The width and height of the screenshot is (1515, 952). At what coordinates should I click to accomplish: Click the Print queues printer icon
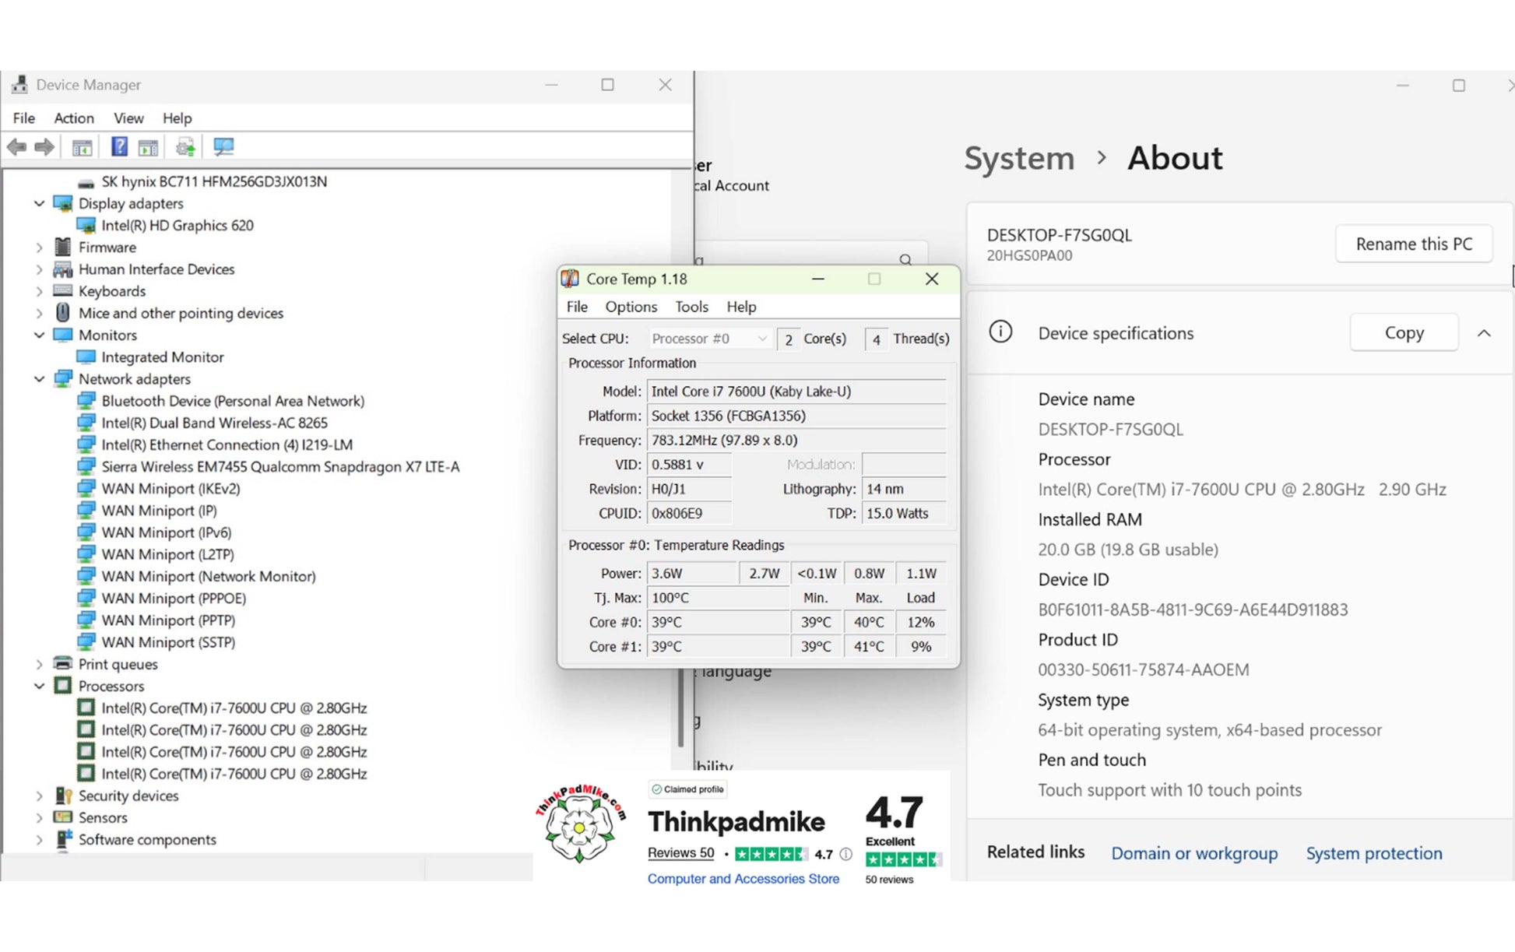pos(62,664)
